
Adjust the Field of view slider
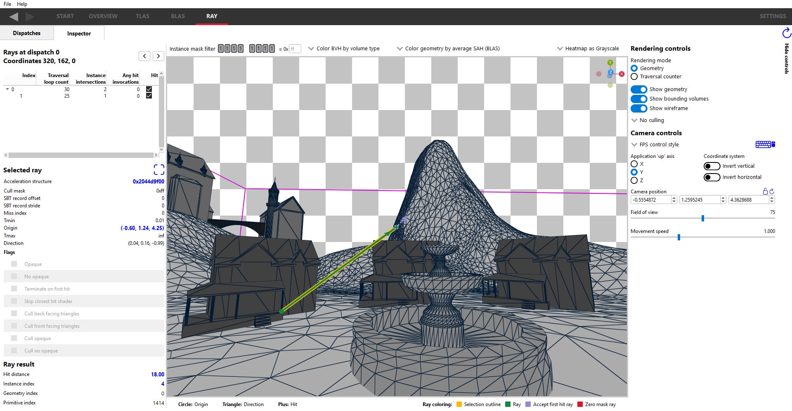click(702, 218)
